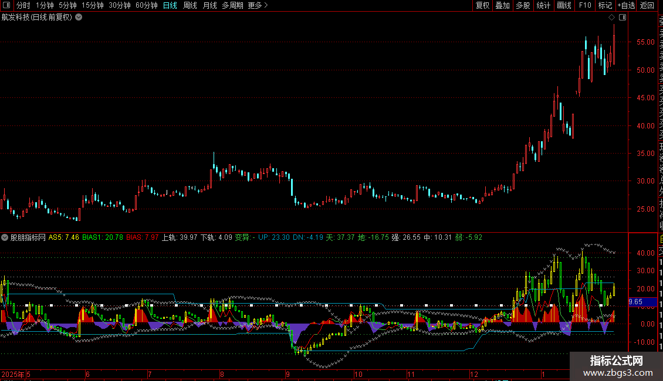
Task: Click the 标记 mark button
Action: [x=605, y=5]
